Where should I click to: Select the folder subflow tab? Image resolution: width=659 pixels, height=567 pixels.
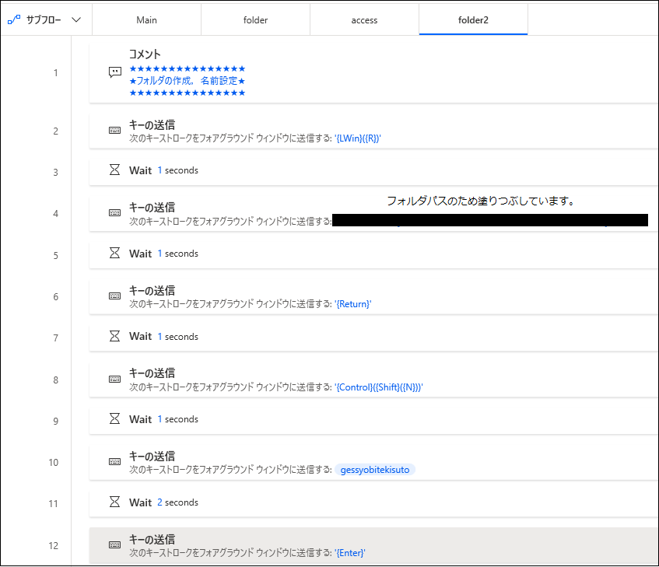(255, 19)
